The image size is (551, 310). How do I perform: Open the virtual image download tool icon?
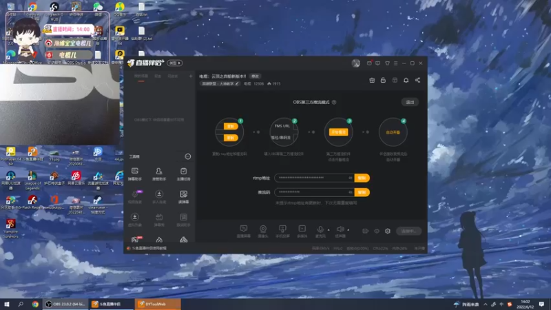[134, 220]
